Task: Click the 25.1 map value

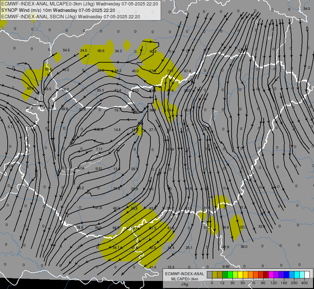Action: (x=189, y=248)
